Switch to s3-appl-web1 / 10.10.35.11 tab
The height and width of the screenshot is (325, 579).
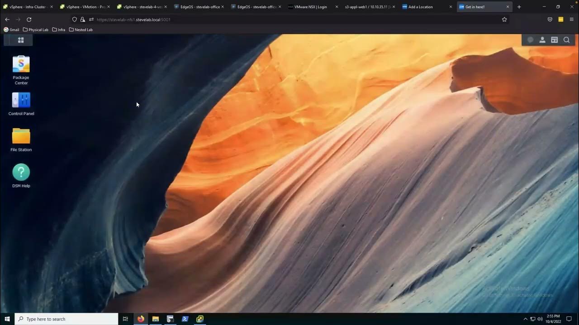pos(370,7)
